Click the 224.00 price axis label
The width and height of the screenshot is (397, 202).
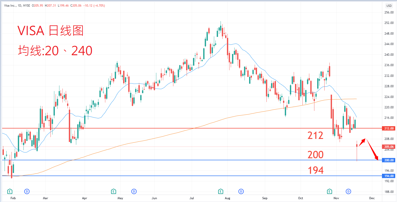coord(389,97)
